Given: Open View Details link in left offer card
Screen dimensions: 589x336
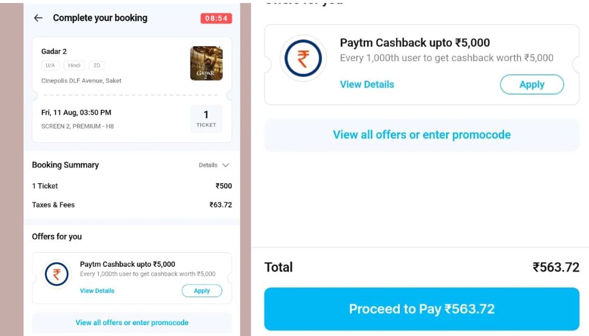Looking at the screenshot, I should (x=97, y=291).
